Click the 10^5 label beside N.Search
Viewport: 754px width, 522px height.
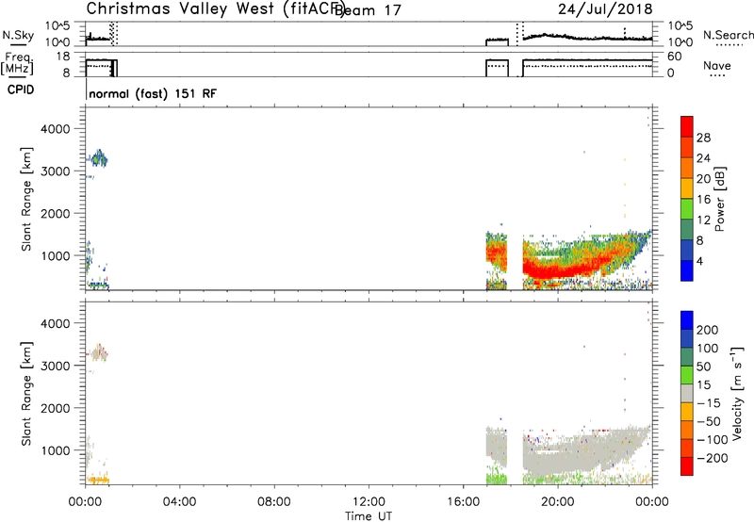coord(680,26)
